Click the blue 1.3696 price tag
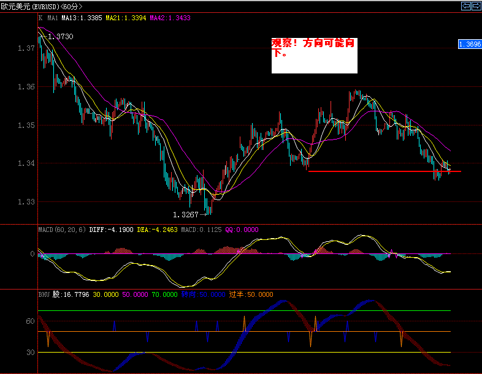The image size is (482, 374). (x=470, y=44)
